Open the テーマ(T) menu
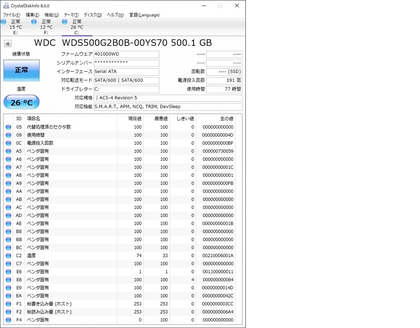This screenshot has height=328, width=420. pos(71,15)
